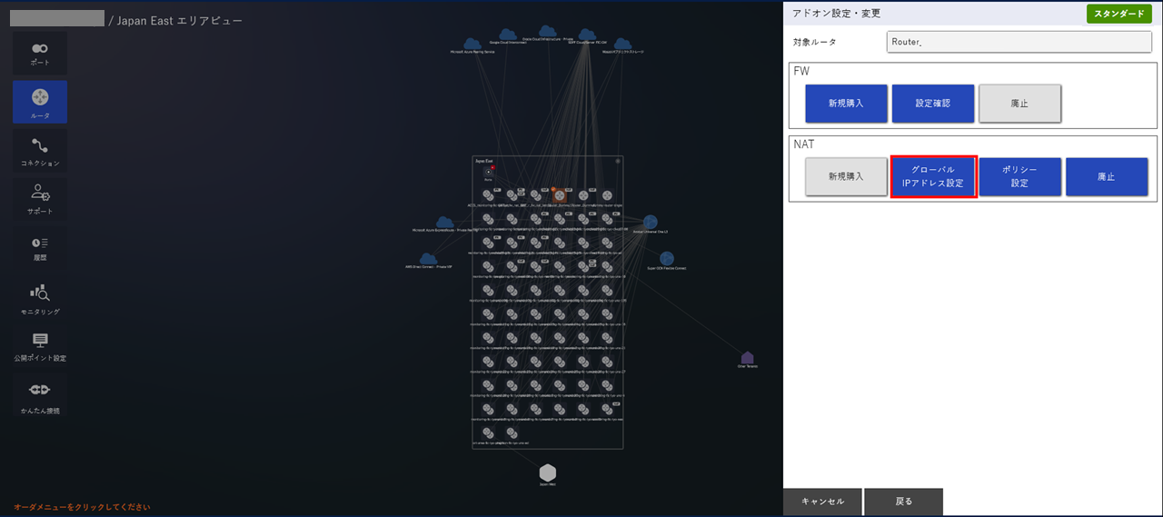Click the FW 新規購入 button
1163x517 pixels.
tap(846, 104)
